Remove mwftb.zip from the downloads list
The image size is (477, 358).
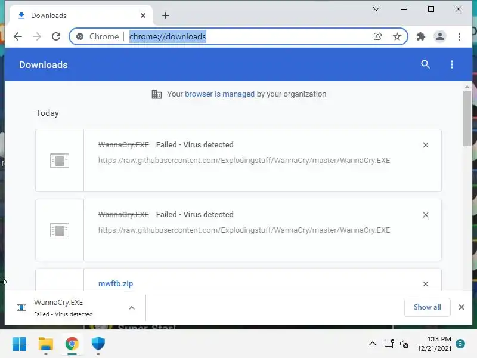pyautogui.click(x=426, y=284)
